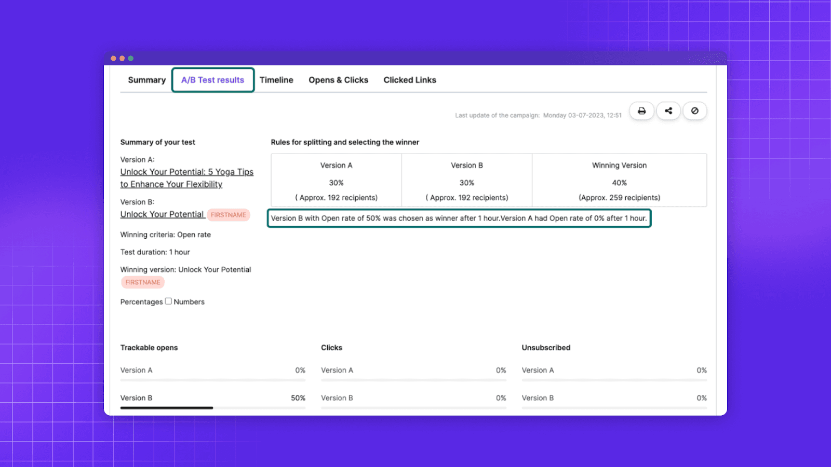Click 'Trackable opens' heading
Viewport: 831px width, 467px height.
[x=149, y=348]
